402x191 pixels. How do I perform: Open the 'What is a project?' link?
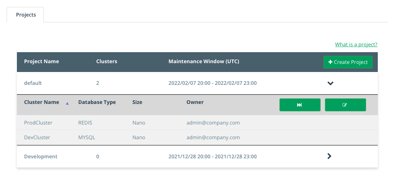(356, 44)
